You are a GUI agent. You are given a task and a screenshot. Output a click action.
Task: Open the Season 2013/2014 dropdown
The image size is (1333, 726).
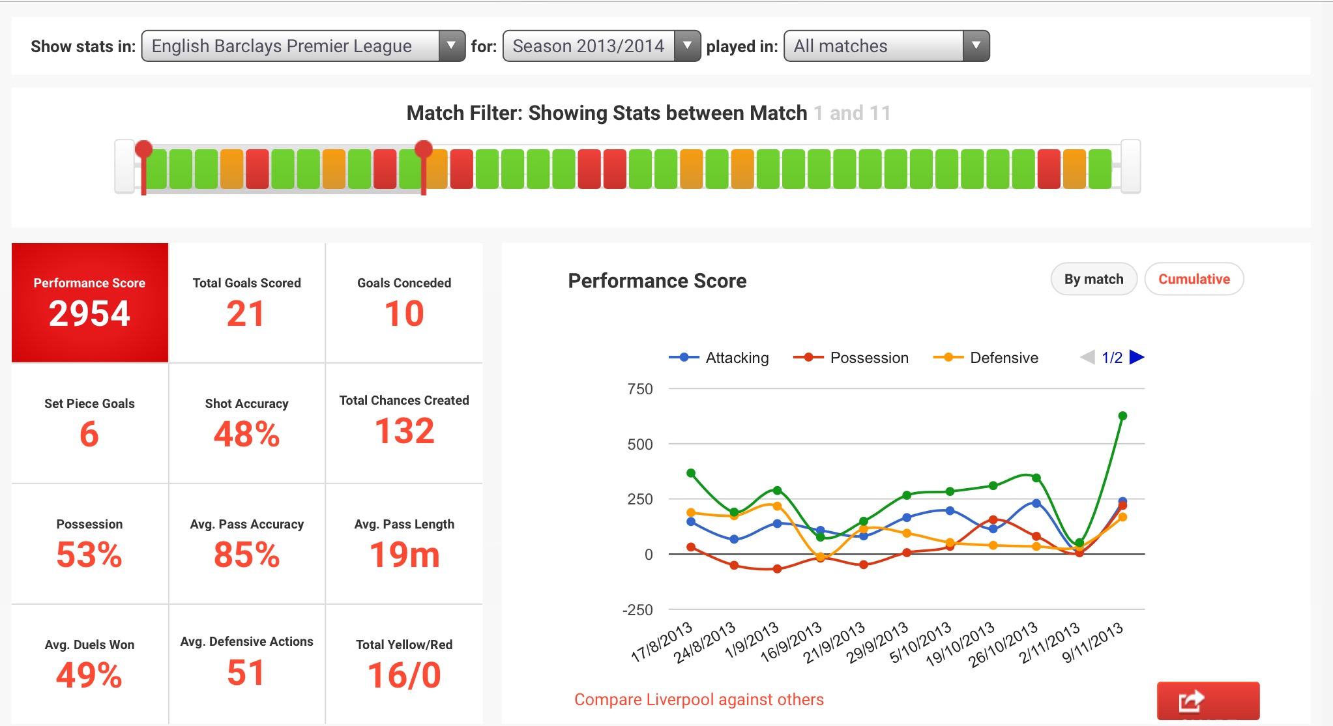tap(601, 46)
